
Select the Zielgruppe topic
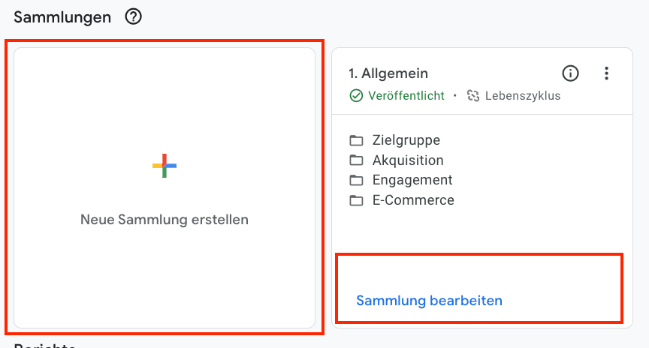pos(406,140)
